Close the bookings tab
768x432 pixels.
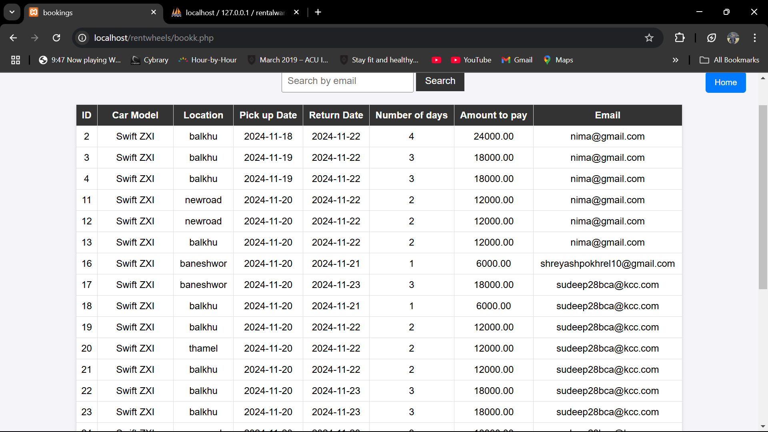click(x=154, y=12)
